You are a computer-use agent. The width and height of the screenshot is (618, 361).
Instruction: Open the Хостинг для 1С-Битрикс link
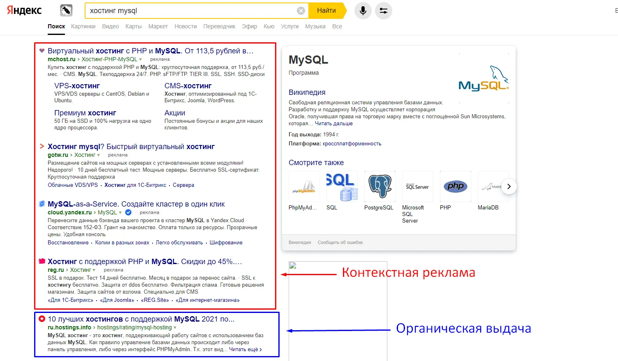click(x=135, y=185)
